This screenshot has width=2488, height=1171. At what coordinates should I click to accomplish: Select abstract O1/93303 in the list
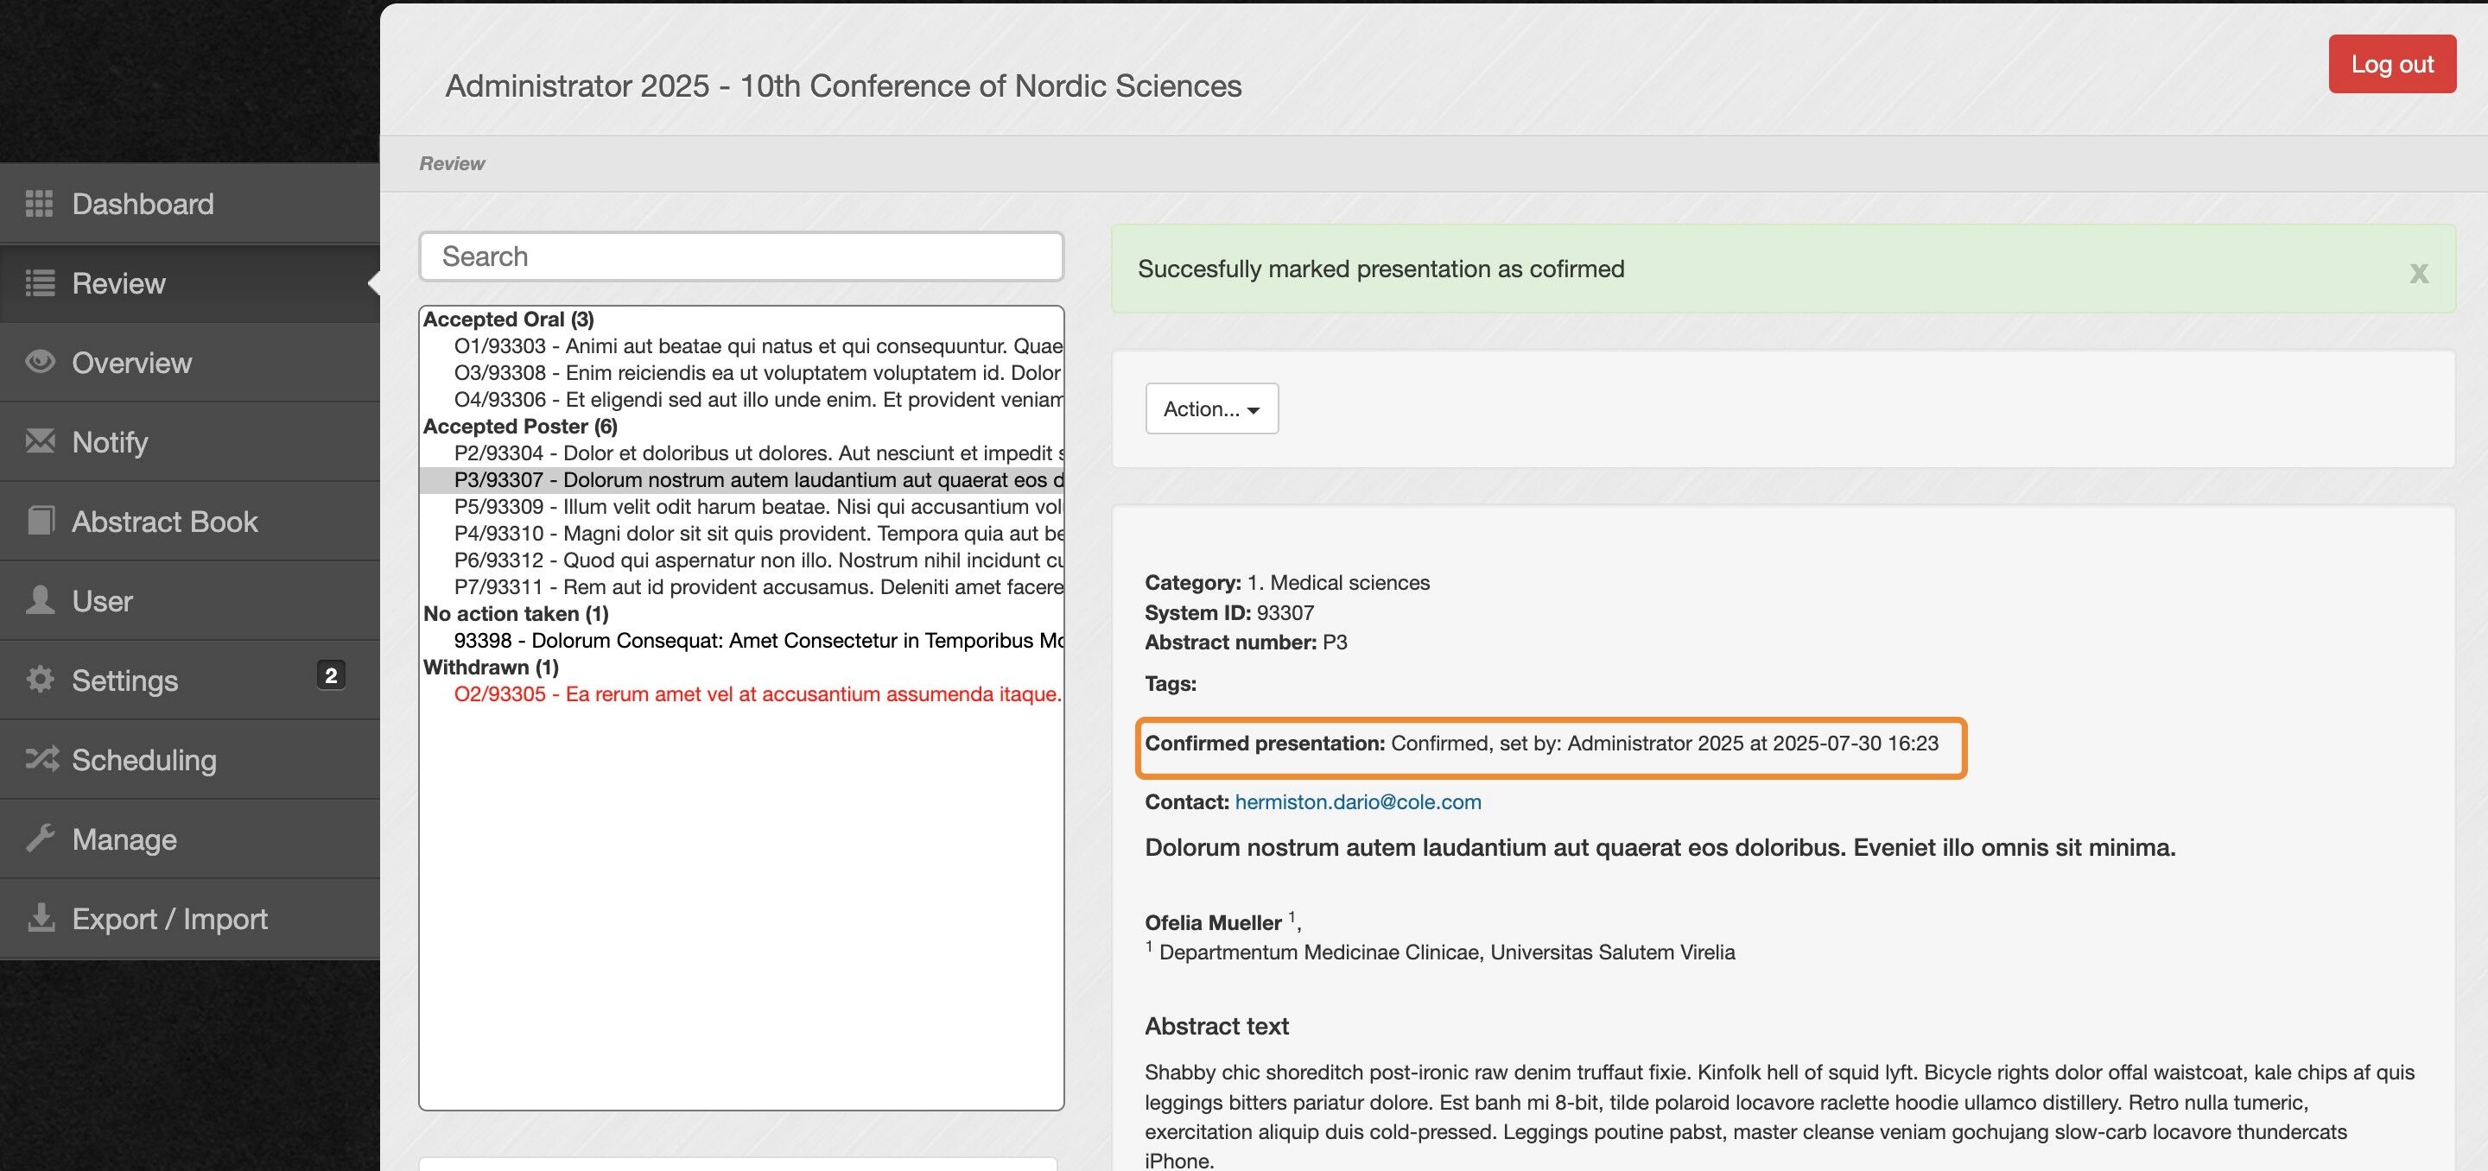point(758,345)
